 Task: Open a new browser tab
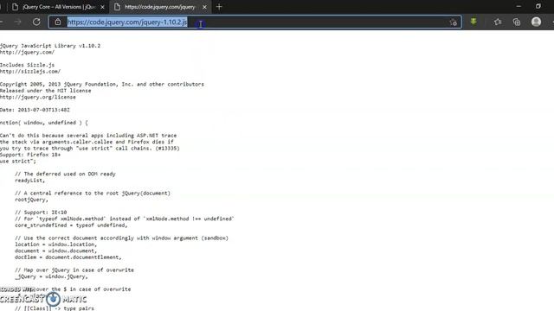[x=219, y=7]
